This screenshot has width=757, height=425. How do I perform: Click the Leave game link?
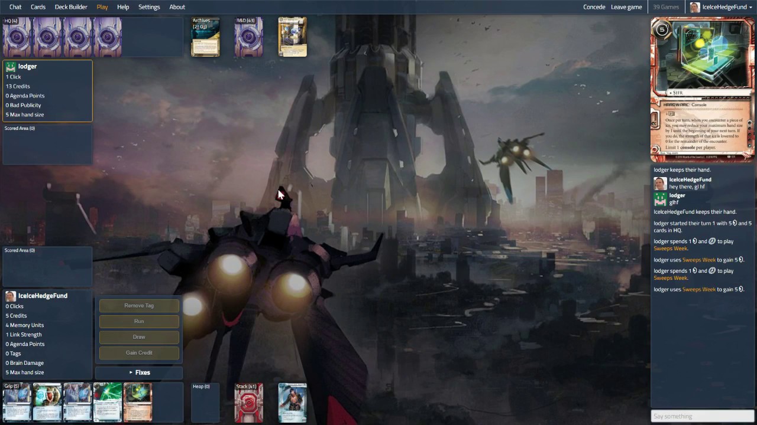click(626, 7)
